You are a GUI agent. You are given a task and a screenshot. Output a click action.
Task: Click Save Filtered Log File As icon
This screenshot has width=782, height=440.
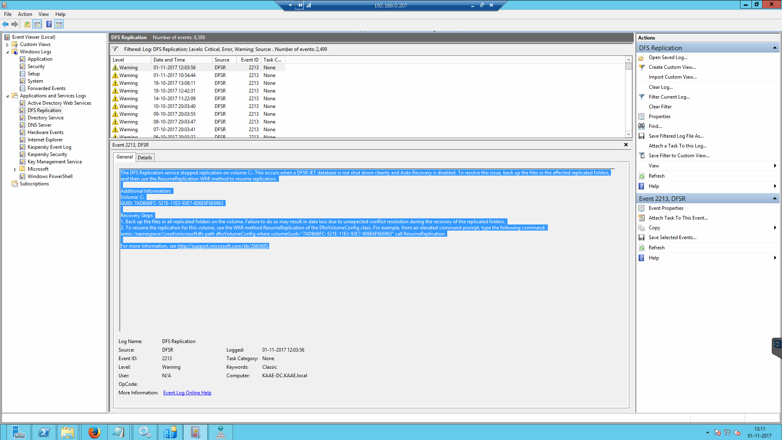[x=641, y=136]
